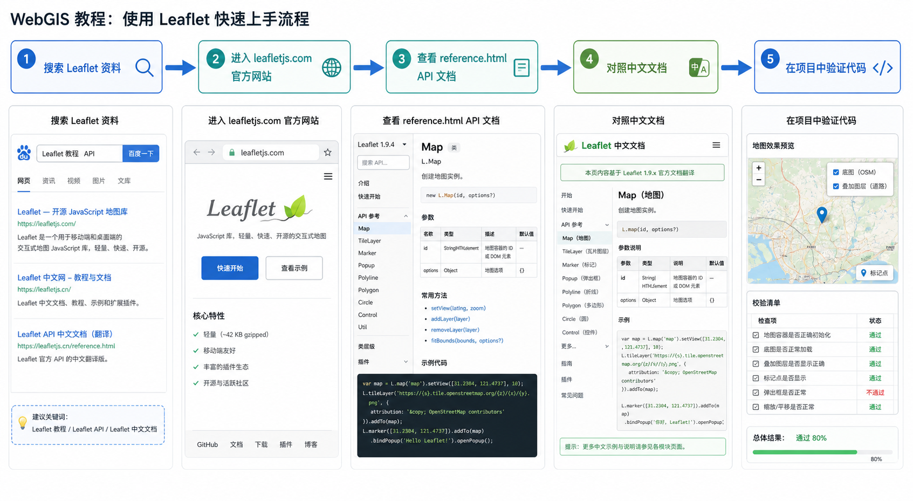913x501 pixels.
Task: Open the Leaflet — 开源 JavaScript 地图库 result
Action: (x=72, y=212)
